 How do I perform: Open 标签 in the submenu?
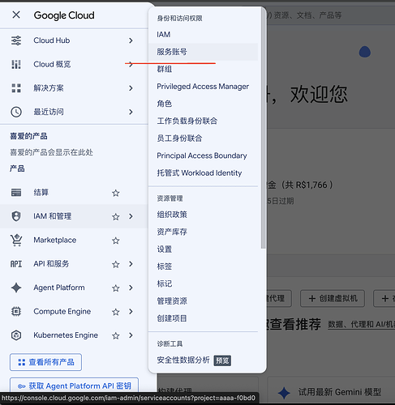(203, 266)
